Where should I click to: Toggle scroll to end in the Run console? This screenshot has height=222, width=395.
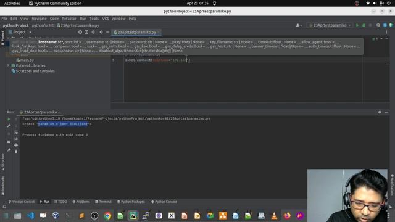coord(16,139)
